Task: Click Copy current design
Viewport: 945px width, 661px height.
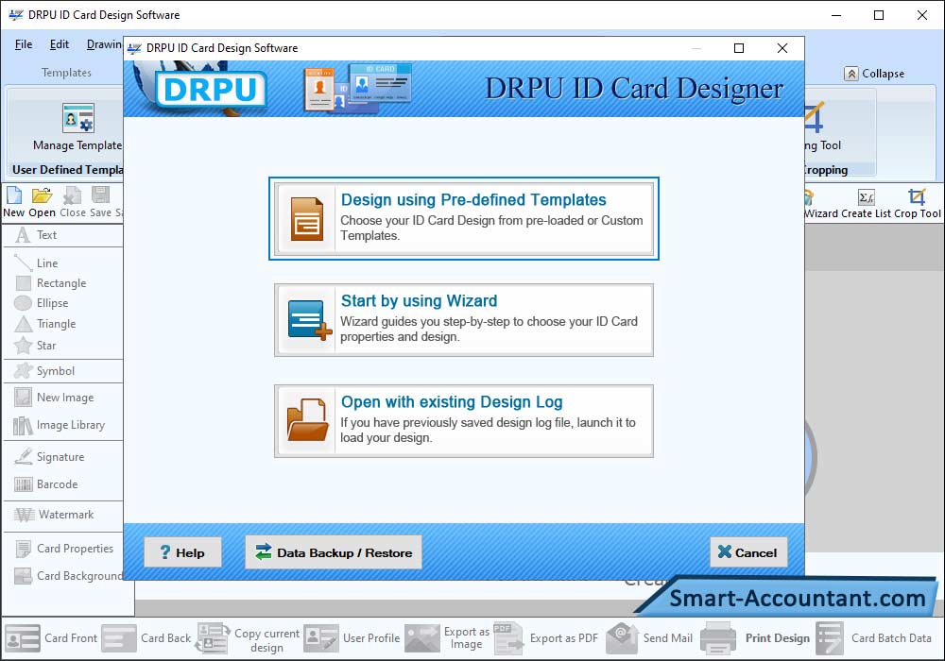Action: point(248,638)
